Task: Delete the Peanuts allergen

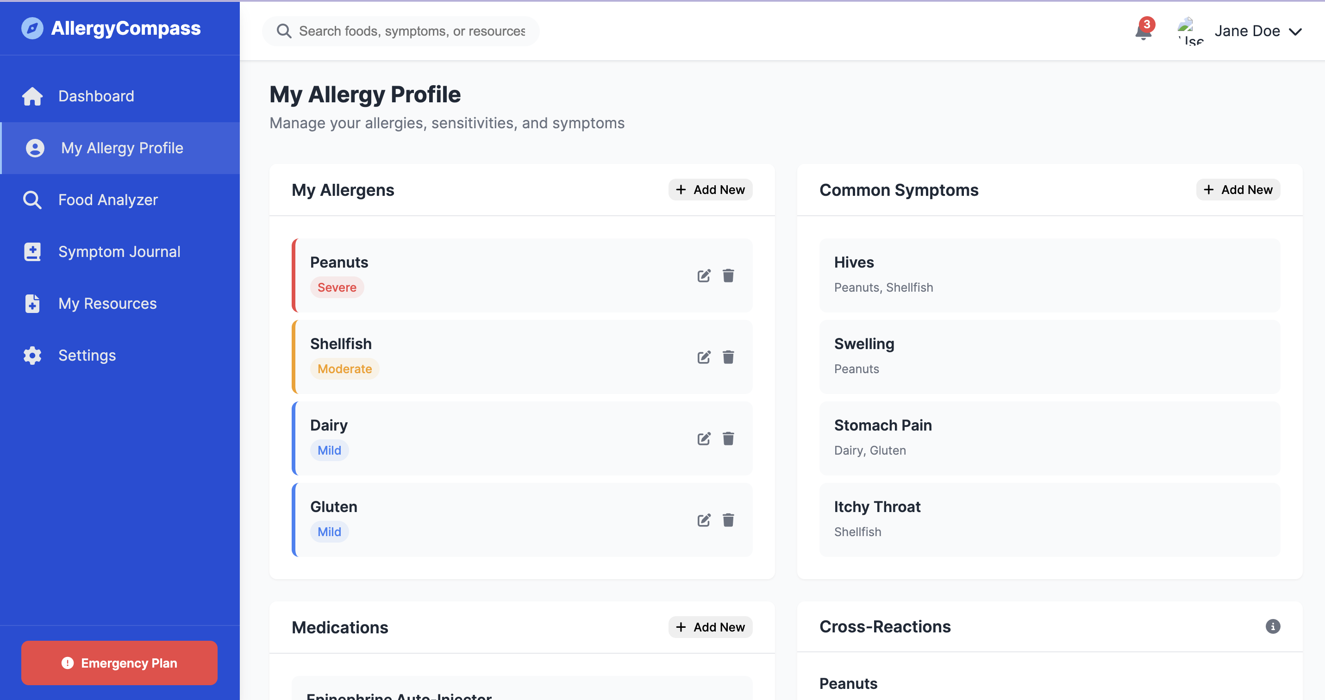Action: (728, 275)
